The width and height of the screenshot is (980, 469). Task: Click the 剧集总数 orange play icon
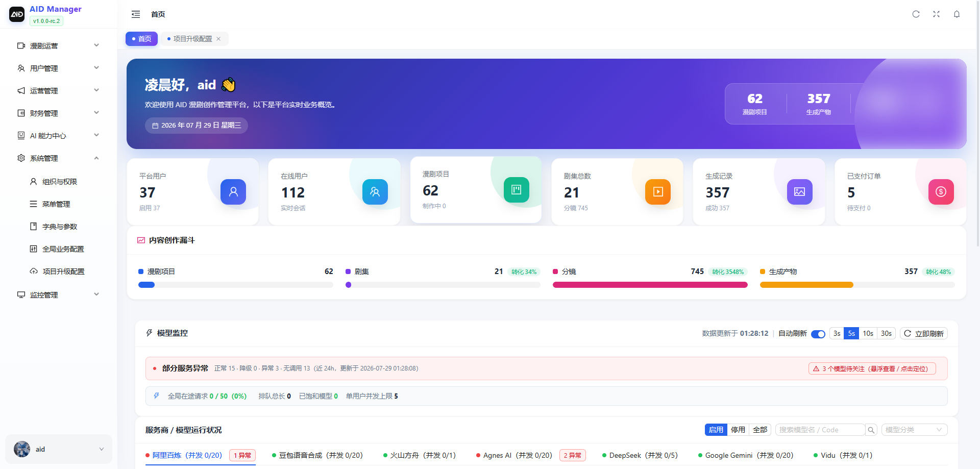tap(658, 192)
